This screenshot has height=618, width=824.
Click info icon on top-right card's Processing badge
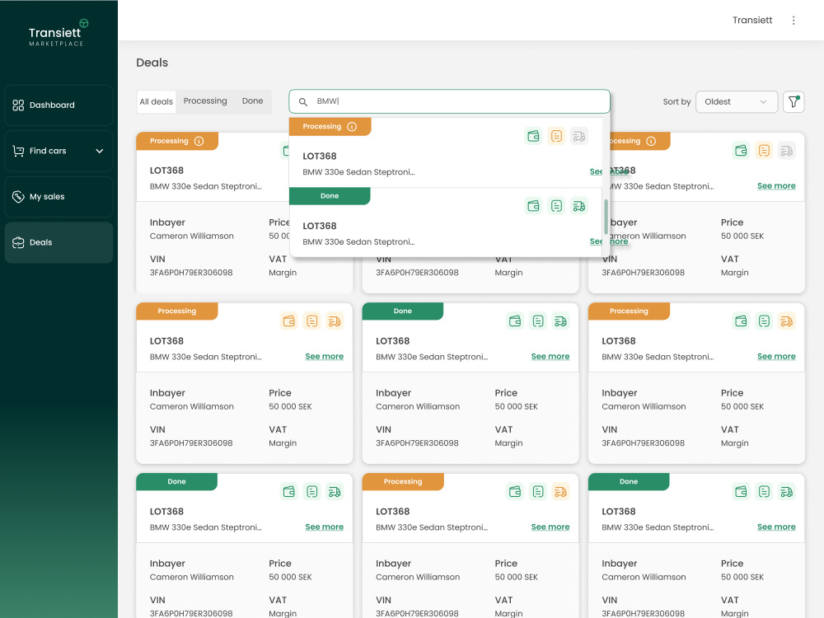[651, 141]
